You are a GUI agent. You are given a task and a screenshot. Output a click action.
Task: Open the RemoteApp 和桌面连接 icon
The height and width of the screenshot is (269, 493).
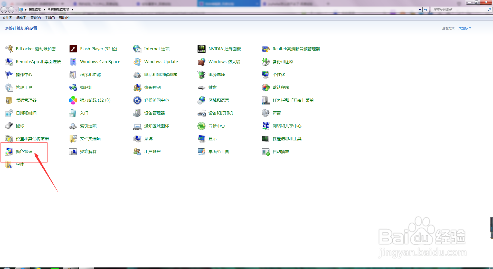[x=9, y=62]
